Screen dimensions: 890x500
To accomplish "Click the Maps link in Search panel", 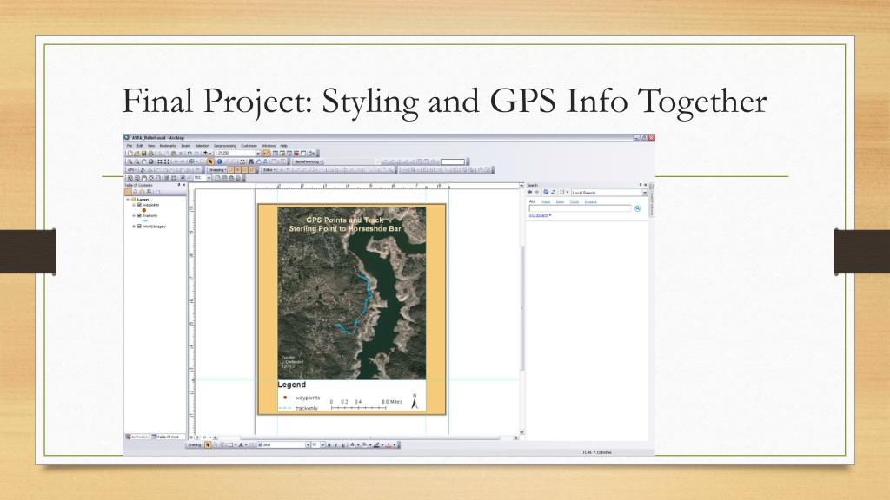I will [546, 201].
